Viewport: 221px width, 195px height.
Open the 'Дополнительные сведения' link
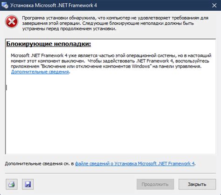coord(40,72)
